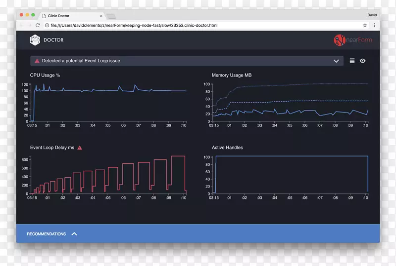This screenshot has width=396, height=266.
Task: Switch to list view layout icon
Action: pos(352,61)
